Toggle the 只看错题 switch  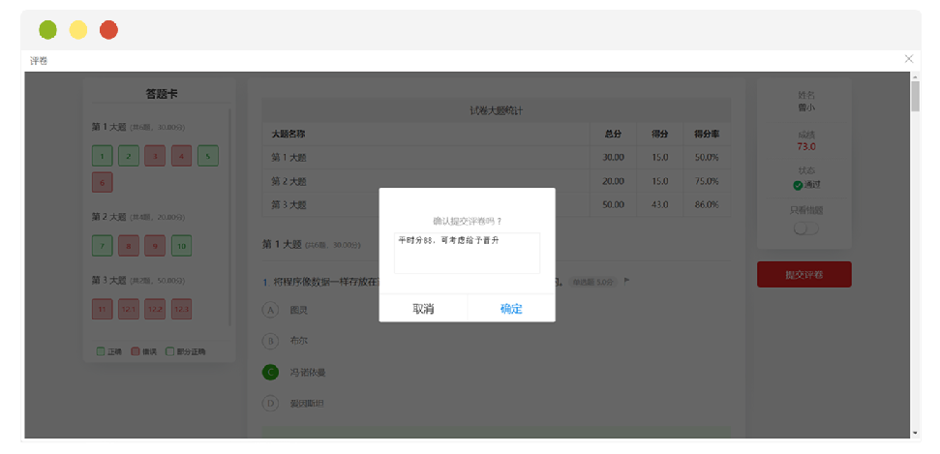tap(804, 228)
